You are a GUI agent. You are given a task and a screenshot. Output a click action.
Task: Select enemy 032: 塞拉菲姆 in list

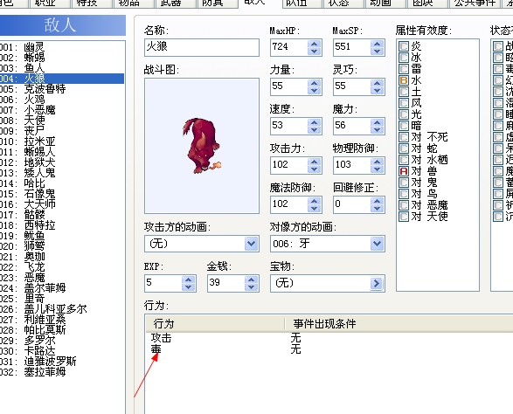[x=62, y=372]
